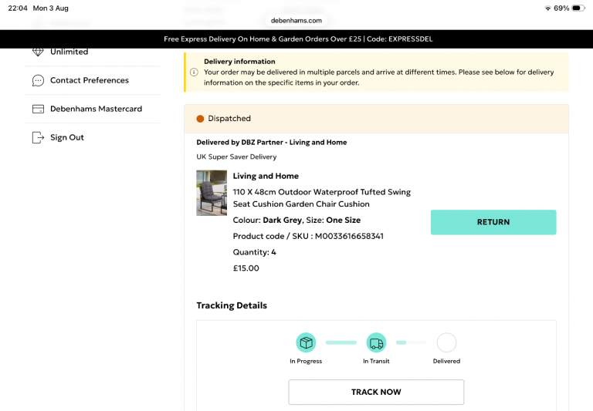Click the Unlimited diamond icon
The image size is (593, 411).
pos(38,52)
